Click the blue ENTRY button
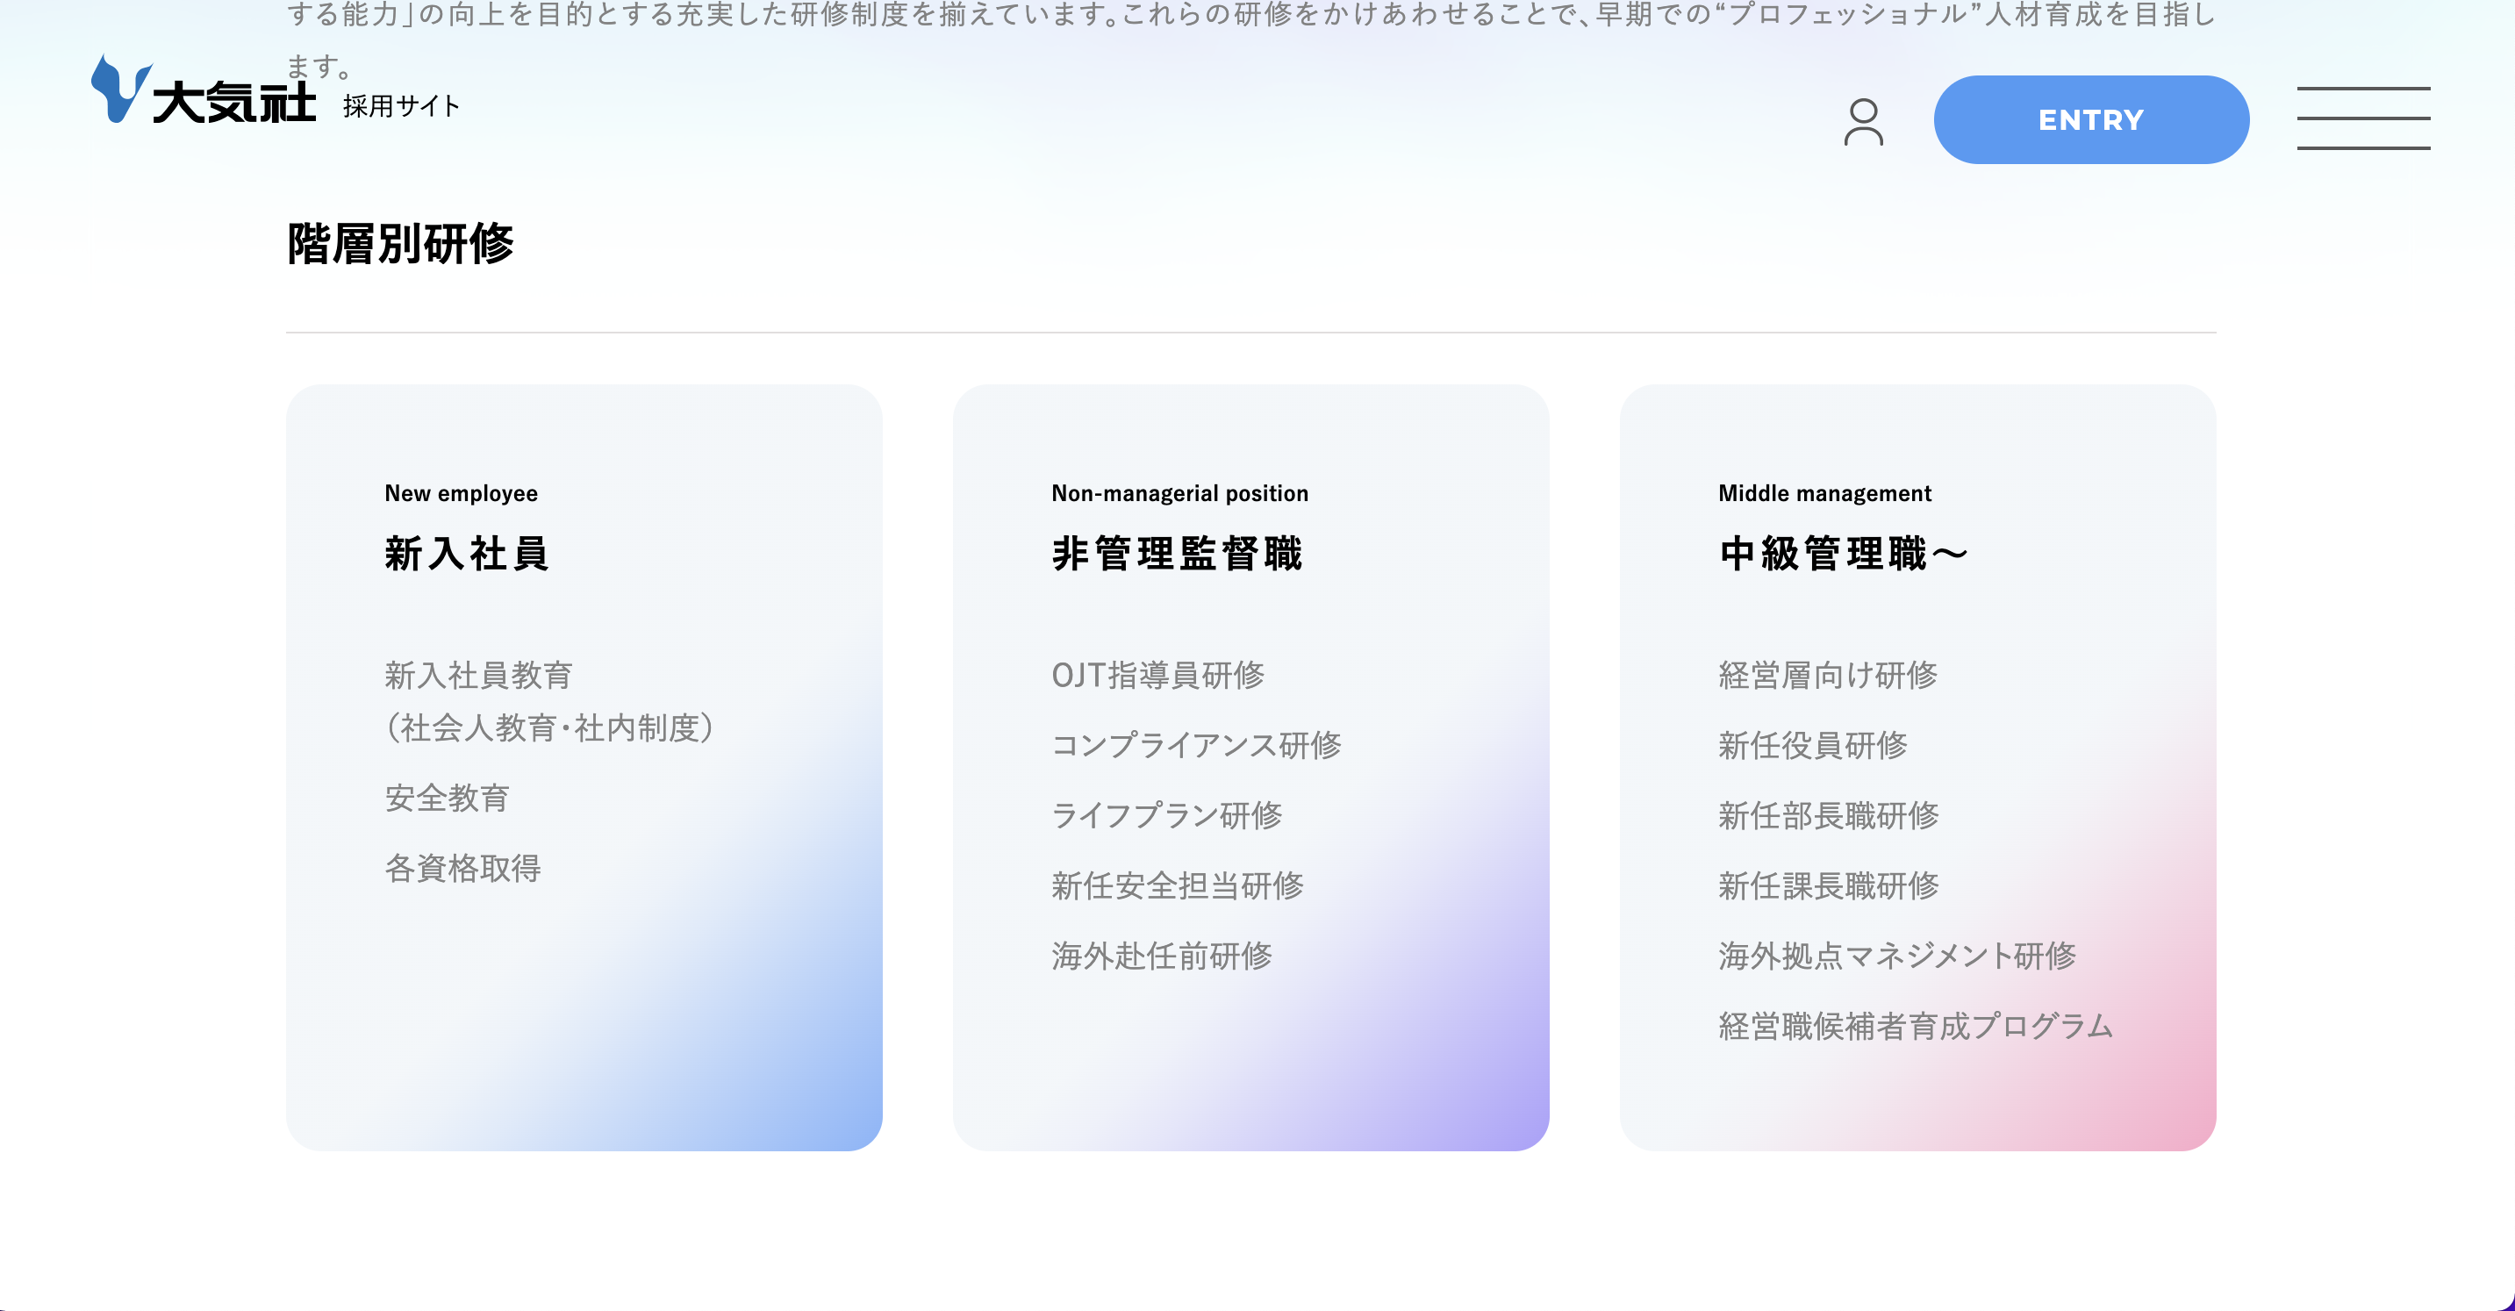 pyautogui.click(x=2091, y=119)
